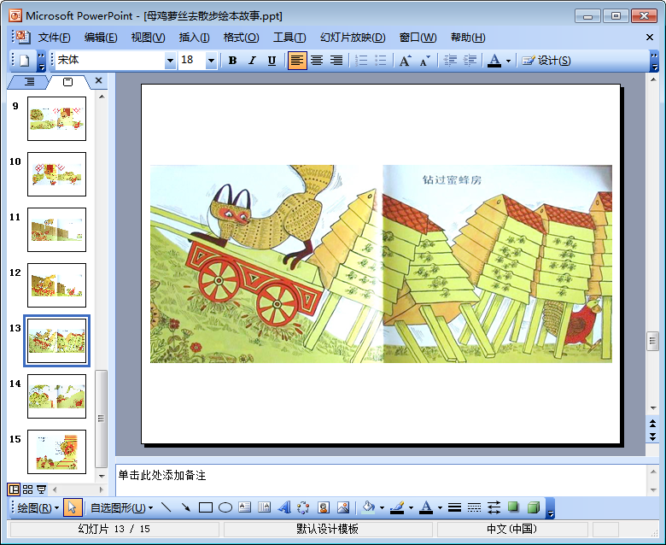666x545 pixels.
Task: Open the 幻灯片放映(D) menu
Action: click(x=353, y=38)
